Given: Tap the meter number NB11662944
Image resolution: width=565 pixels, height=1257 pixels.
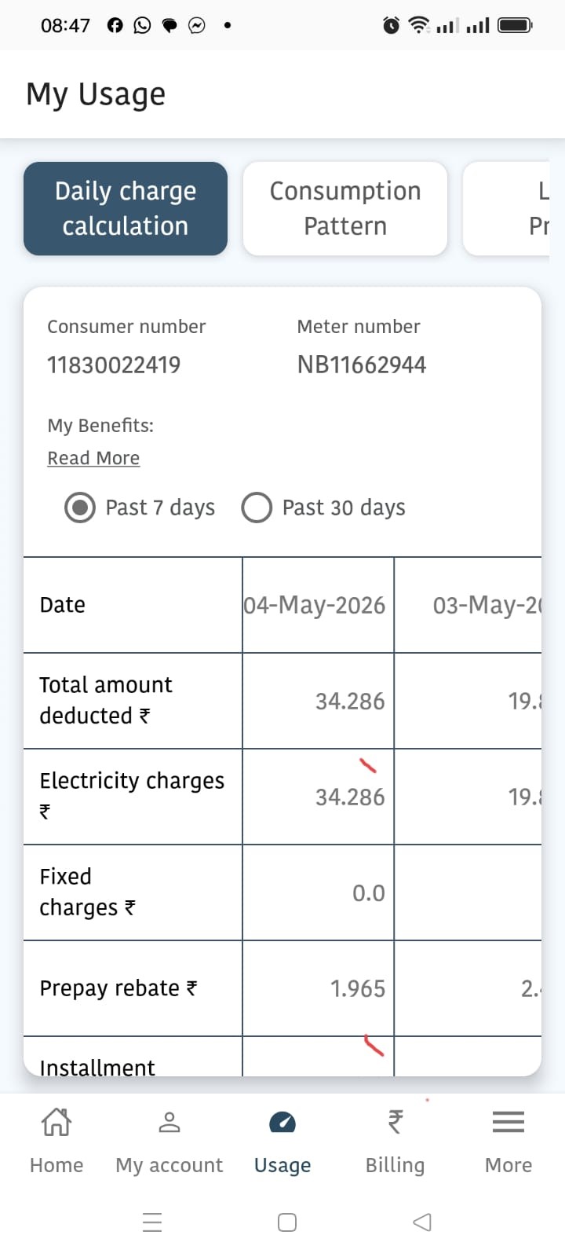Looking at the screenshot, I should tap(362, 365).
